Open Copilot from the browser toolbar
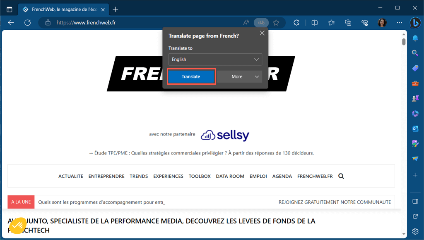 tap(415, 23)
